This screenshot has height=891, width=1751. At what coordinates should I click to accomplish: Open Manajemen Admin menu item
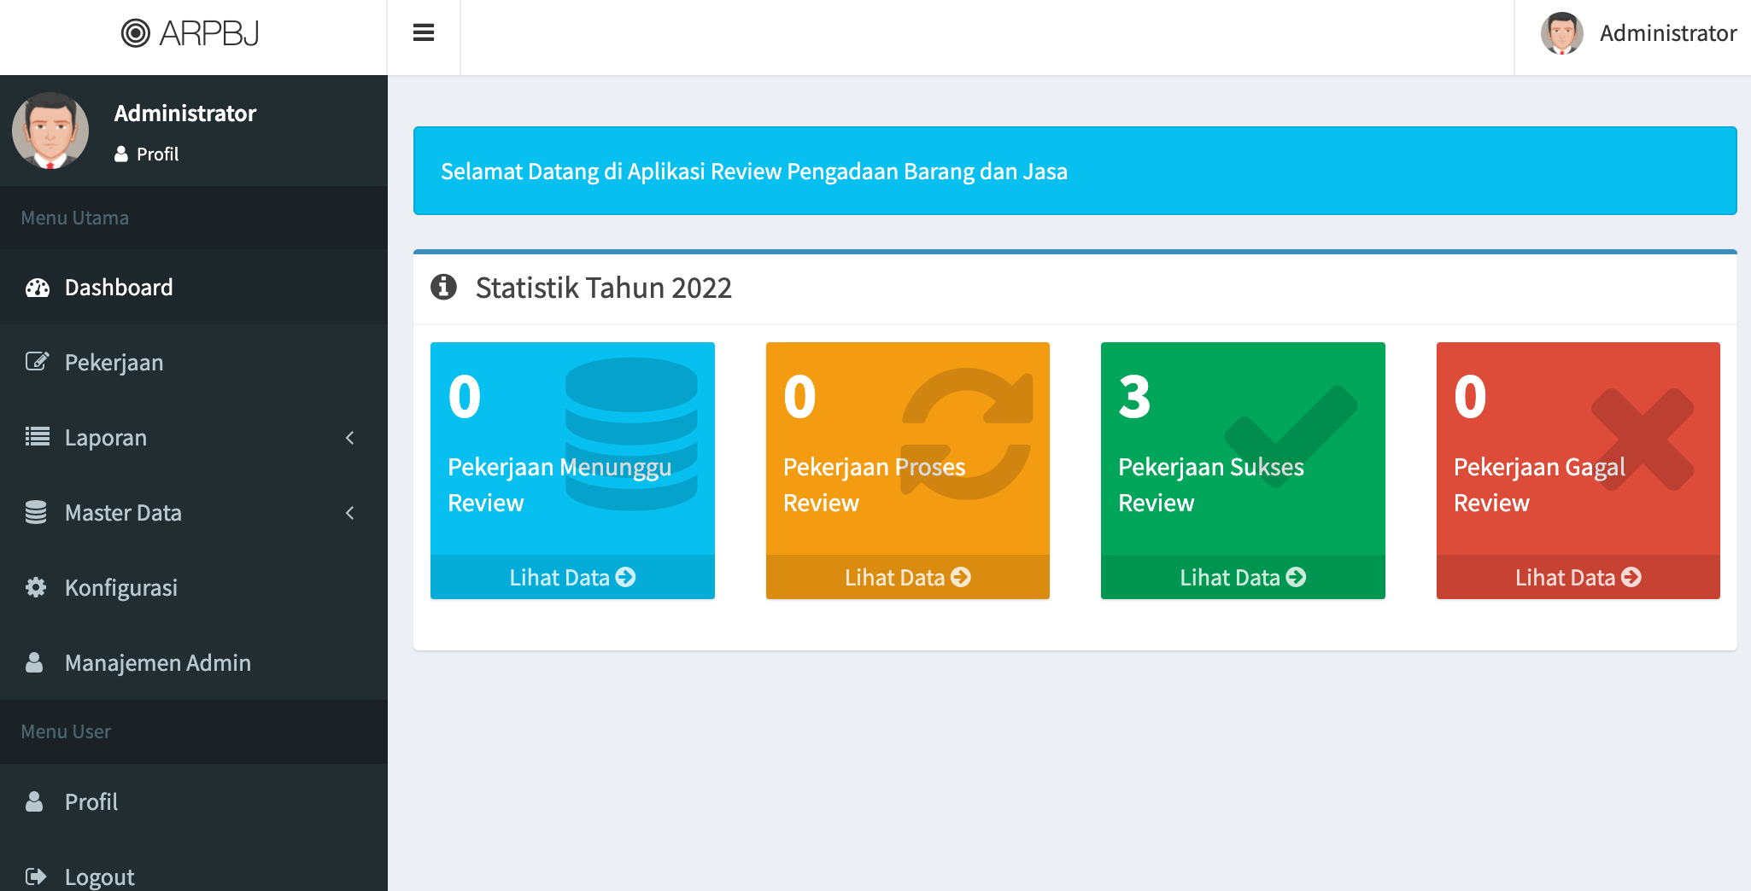pos(157,662)
